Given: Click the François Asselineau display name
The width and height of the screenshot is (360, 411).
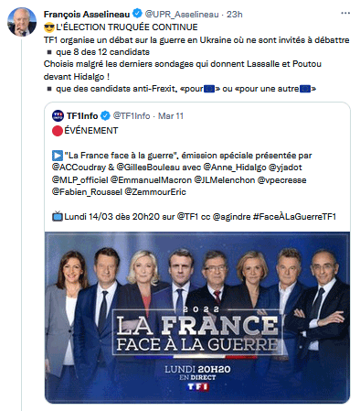Looking at the screenshot, I should pyautogui.click(x=87, y=15).
